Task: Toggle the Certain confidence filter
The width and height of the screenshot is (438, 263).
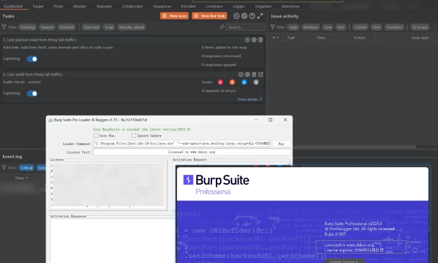Action: (360, 27)
